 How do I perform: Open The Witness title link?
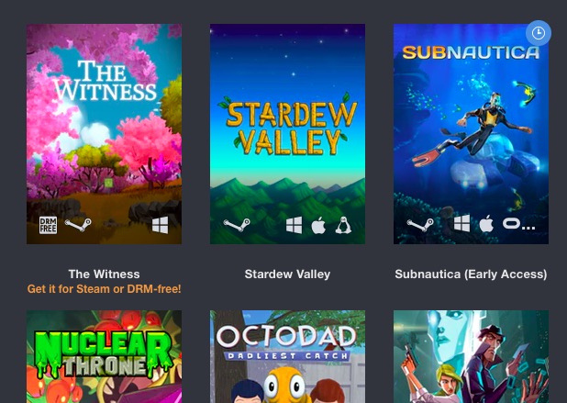105,274
